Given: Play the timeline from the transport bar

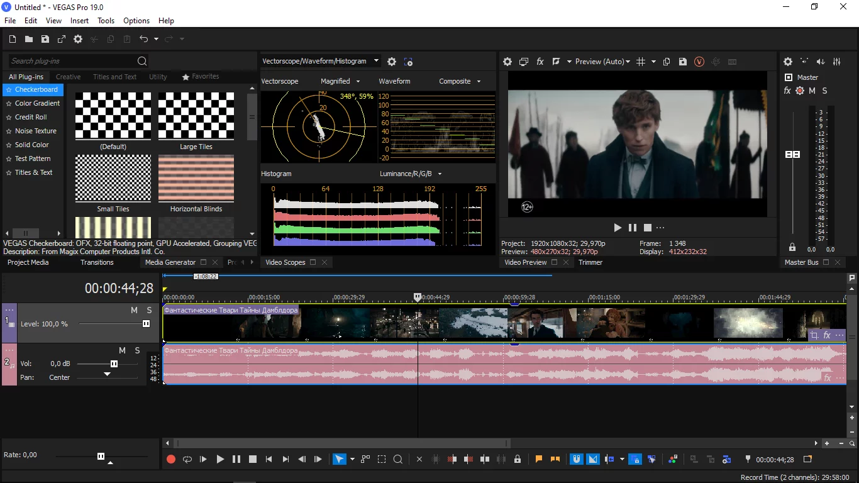Looking at the screenshot, I should pyautogui.click(x=220, y=459).
